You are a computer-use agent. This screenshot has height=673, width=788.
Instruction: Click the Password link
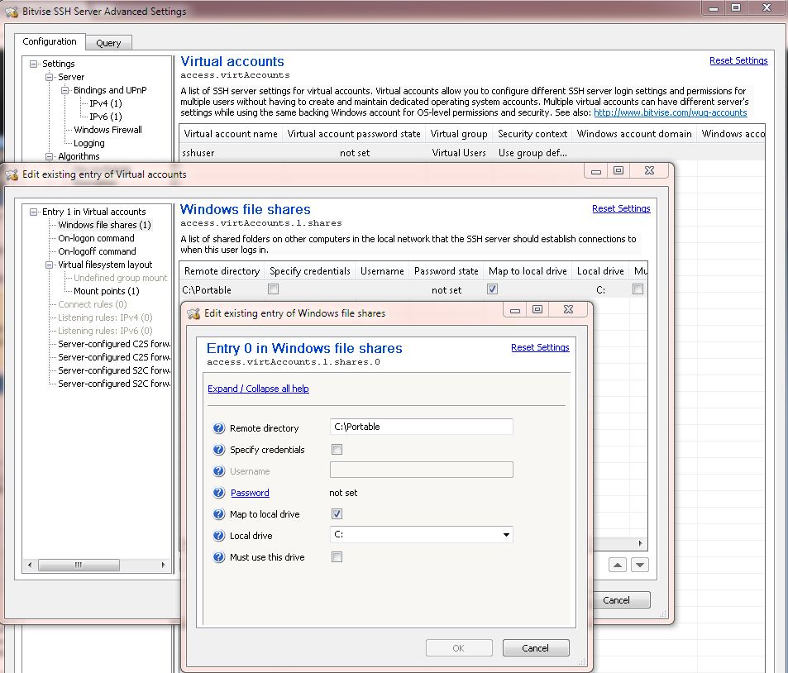250,493
